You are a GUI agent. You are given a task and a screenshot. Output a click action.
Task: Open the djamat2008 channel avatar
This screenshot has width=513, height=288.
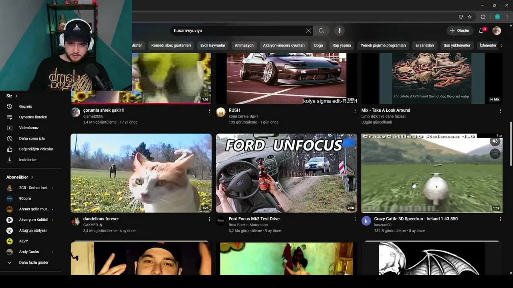[75, 112]
